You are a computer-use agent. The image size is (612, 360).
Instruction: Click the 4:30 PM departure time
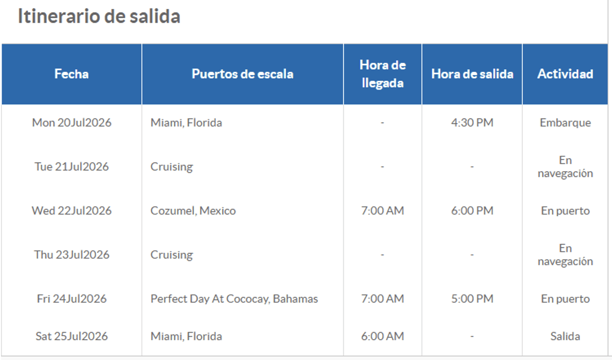pos(472,123)
